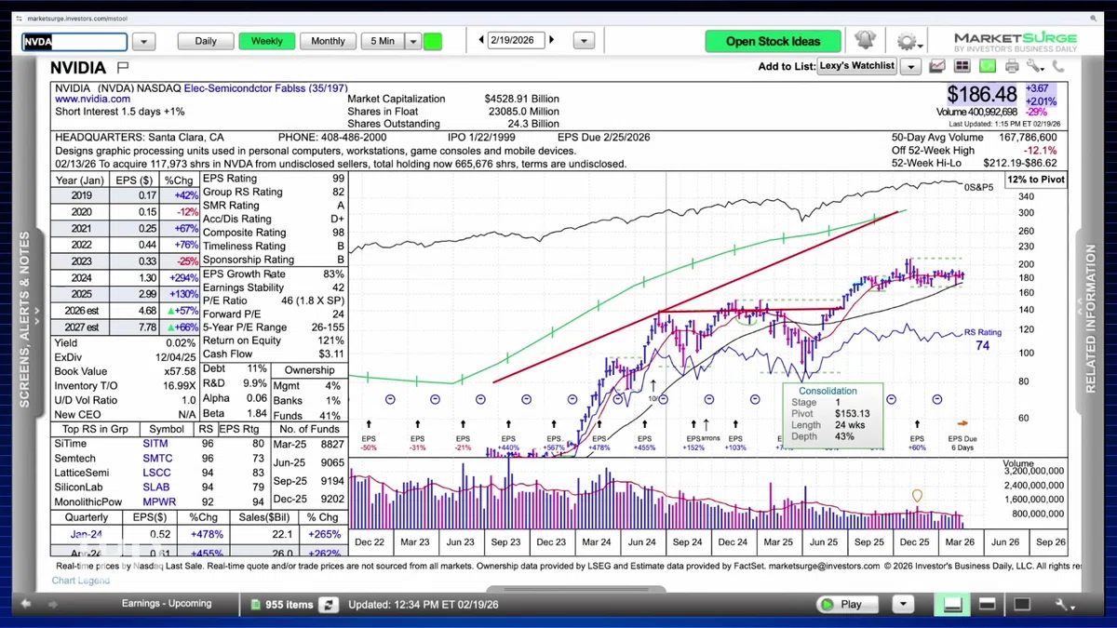Screen dimensions: 1117x628
Task: Open the wrench tools menu at top right
Action: (x=1035, y=67)
